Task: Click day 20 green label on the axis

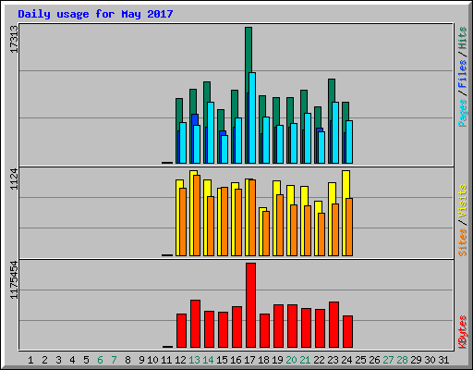Action: [x=291, y=360]
